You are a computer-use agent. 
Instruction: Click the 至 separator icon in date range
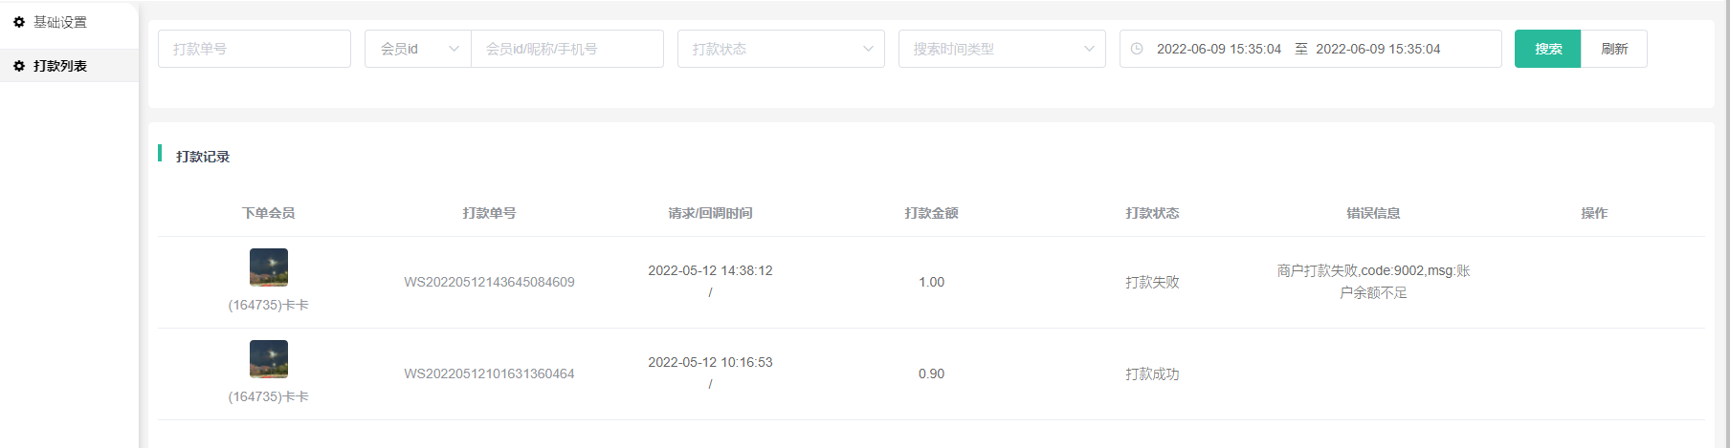point(1301,49)
